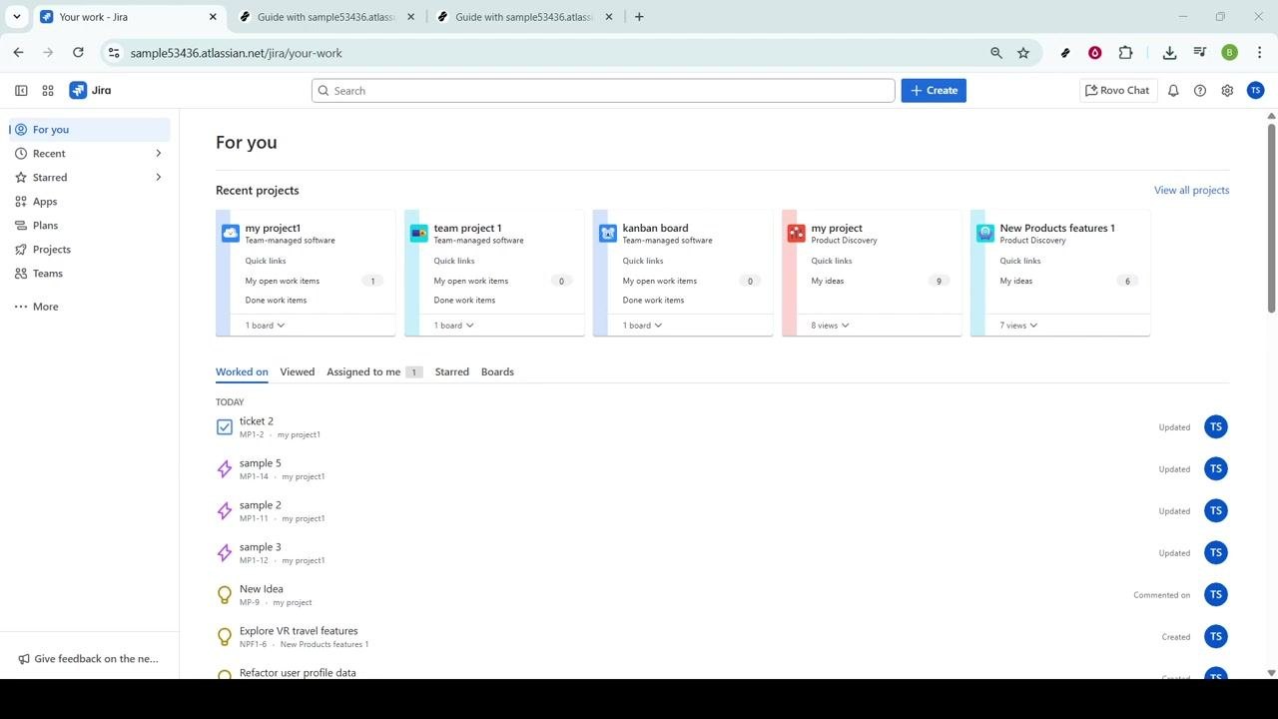Screen dimensions: 1278x719
Task: Open browser downloads icon
Action: click(x=1169, y=53)
